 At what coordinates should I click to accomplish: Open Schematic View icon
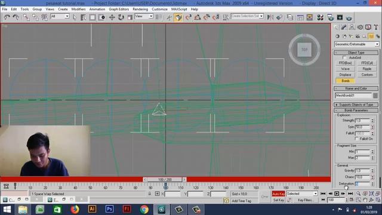310,17
